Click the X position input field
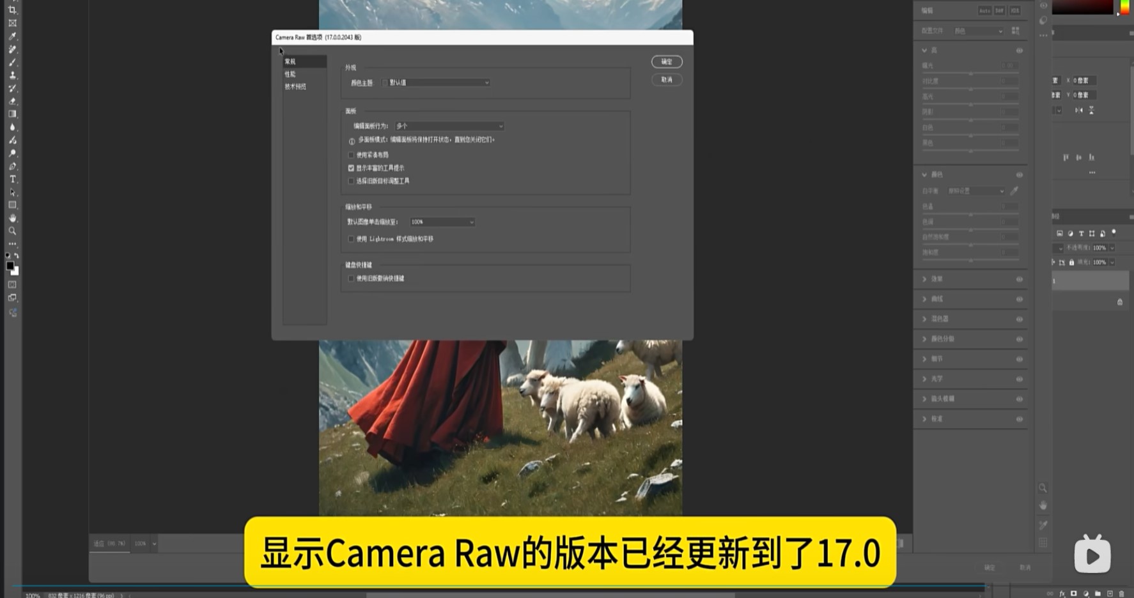Screen dimensions: 1134x598 (x=1084, y=80)
